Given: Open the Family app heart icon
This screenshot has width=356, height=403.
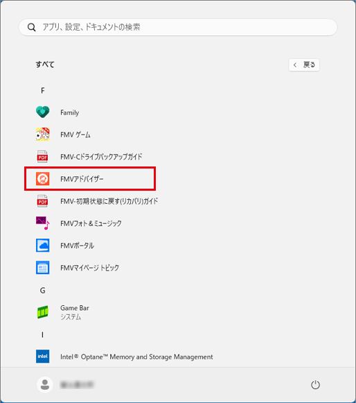Looking at the screenshot, I should pyautogui.click(x=43, y=112).
